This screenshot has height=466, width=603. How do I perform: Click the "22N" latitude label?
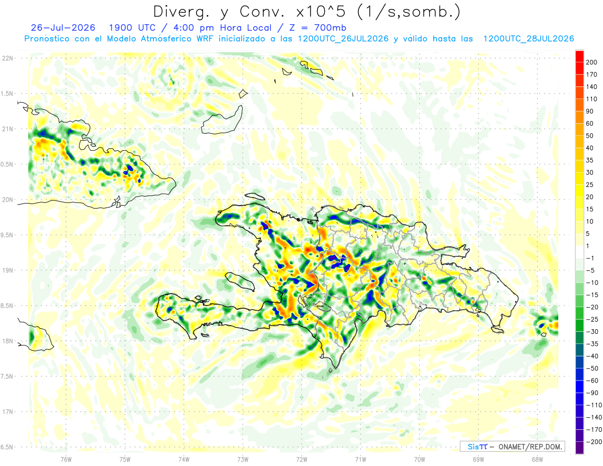tap(8, 58)
